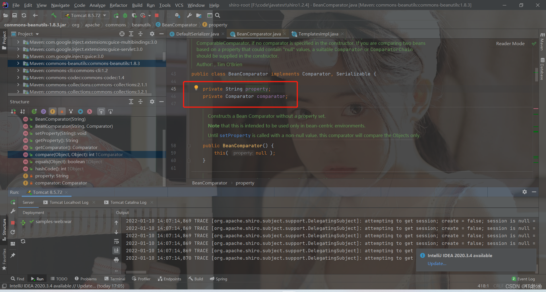This screenshot has width=546, height=292.
Task: Open VCS menu
Action: [179, 5]
